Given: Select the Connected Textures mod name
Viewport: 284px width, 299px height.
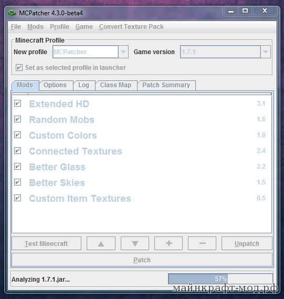Looking at the screenshot, I should (x=76, y=151).
